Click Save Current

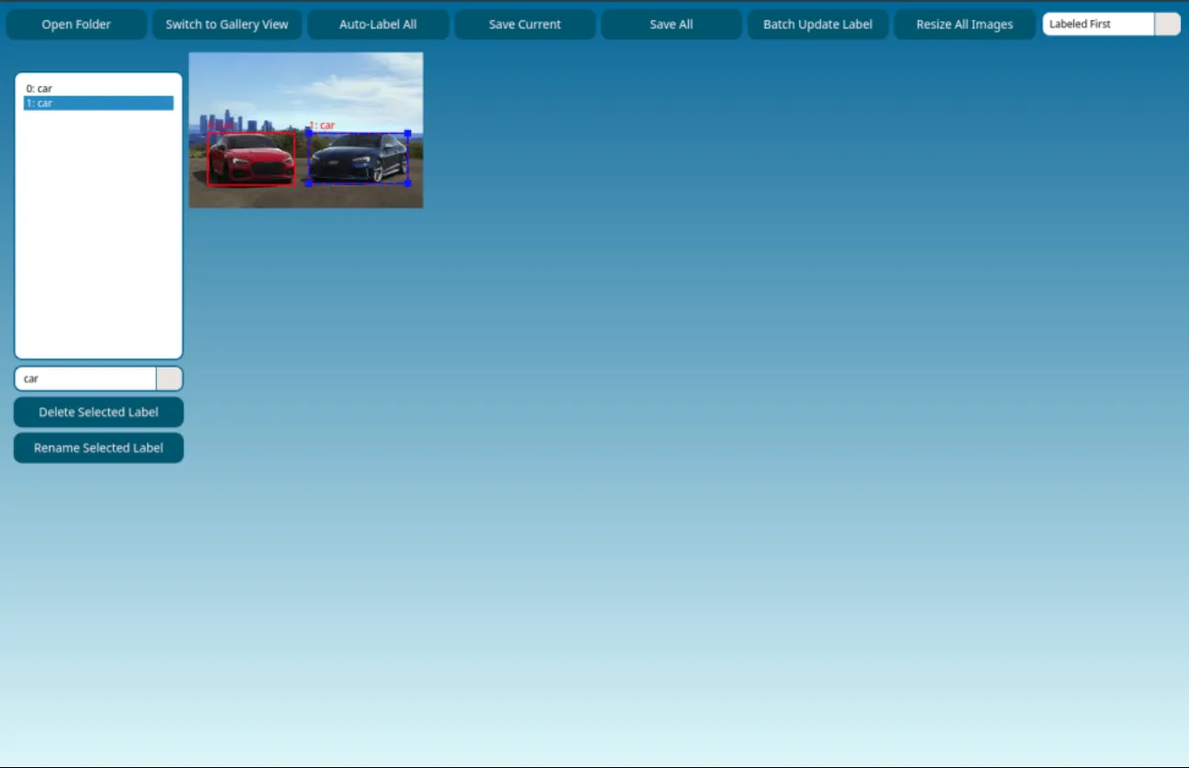pyautogui.click(x=525, y=25)
